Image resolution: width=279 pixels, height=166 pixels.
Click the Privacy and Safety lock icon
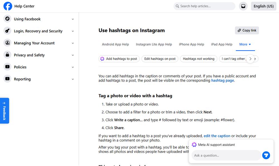8,55
